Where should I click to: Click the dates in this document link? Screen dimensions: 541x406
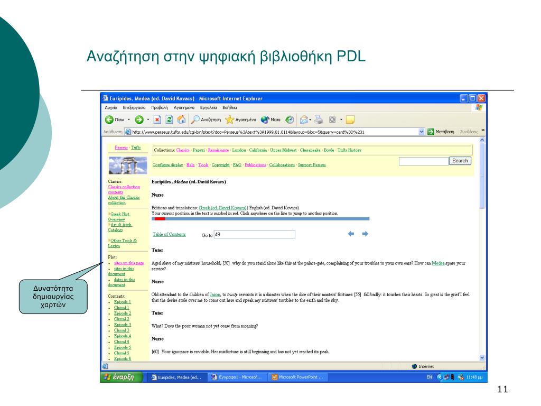122,282
